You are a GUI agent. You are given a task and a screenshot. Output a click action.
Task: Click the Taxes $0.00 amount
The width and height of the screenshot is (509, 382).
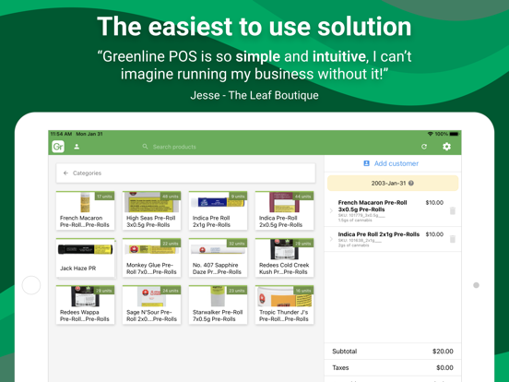tap(444, 368)
